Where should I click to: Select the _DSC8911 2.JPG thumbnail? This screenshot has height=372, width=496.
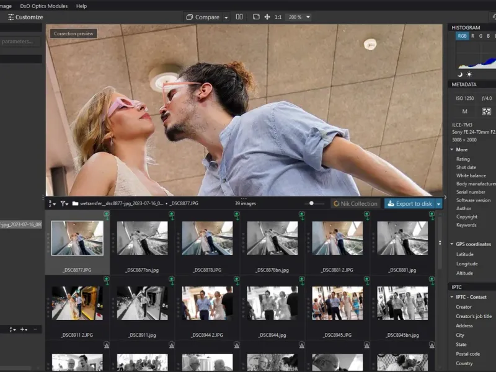click(77, 303)
